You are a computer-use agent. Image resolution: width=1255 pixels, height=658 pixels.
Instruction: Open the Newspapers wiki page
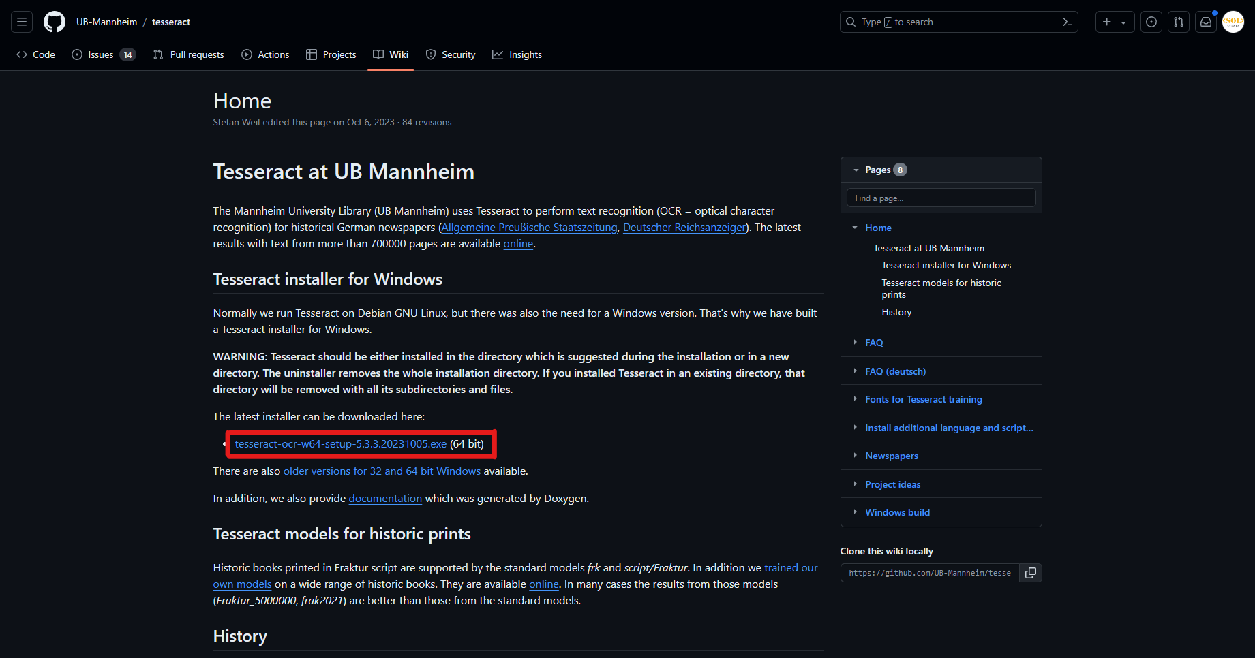click(892, 456)
